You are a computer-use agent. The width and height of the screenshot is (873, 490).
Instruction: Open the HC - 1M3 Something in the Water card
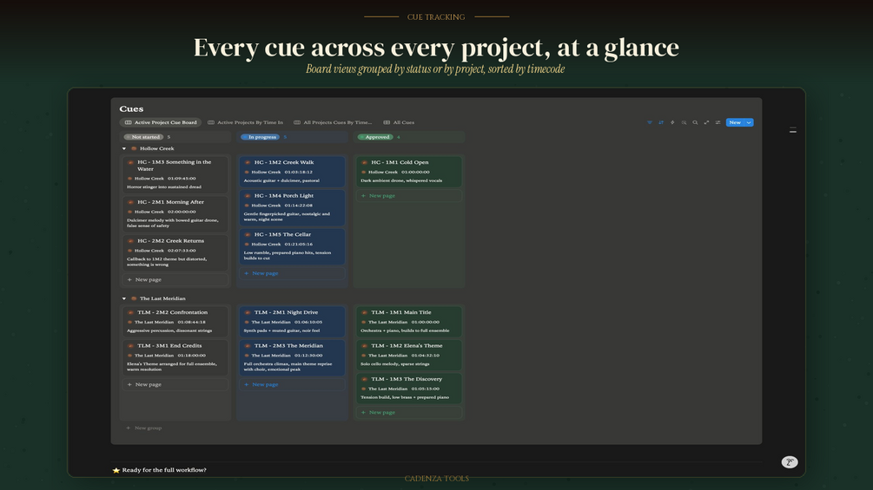[175, 174]
